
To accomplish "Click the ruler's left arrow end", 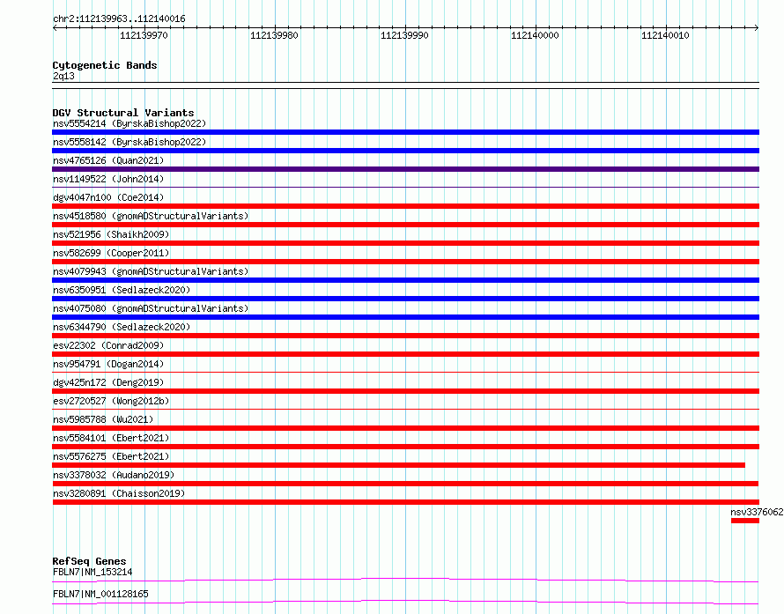I will (x=55, y=28).
